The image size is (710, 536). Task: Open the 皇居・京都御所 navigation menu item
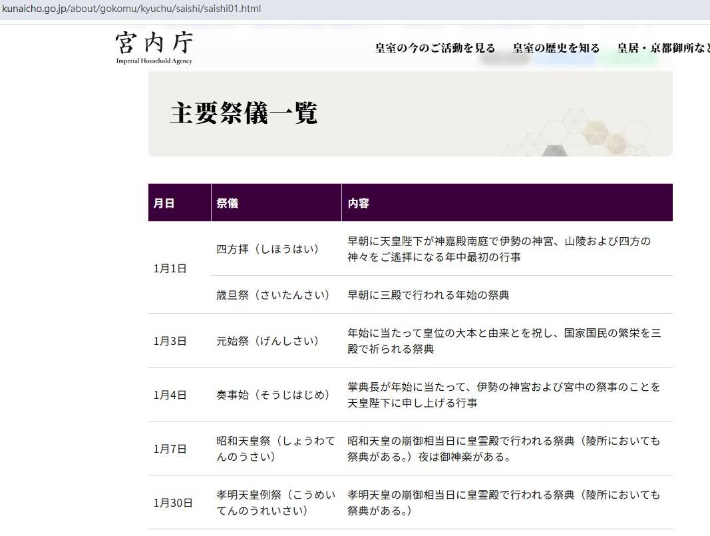(662, 48)
